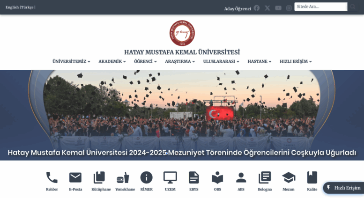Expand the ULUSLARARASI menu
This screenshot has width=364, height=198.
point(221,61)
